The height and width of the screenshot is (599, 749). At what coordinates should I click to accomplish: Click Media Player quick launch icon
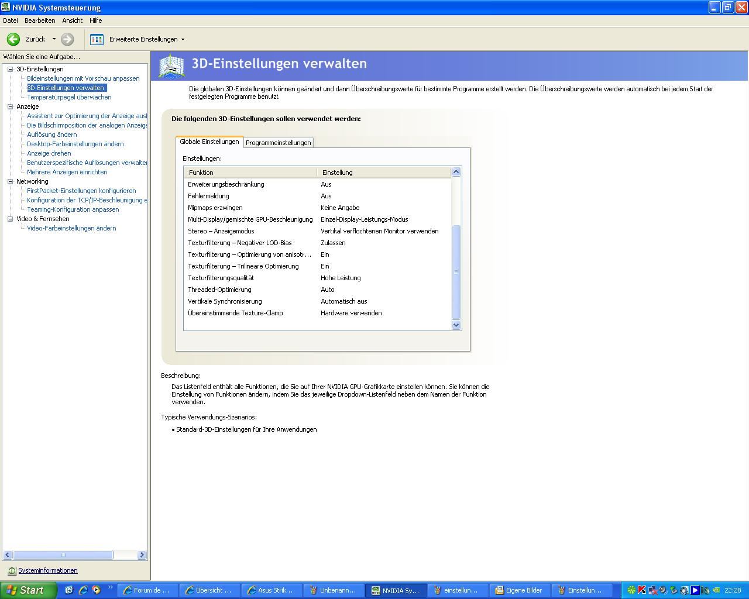point(96,590)
